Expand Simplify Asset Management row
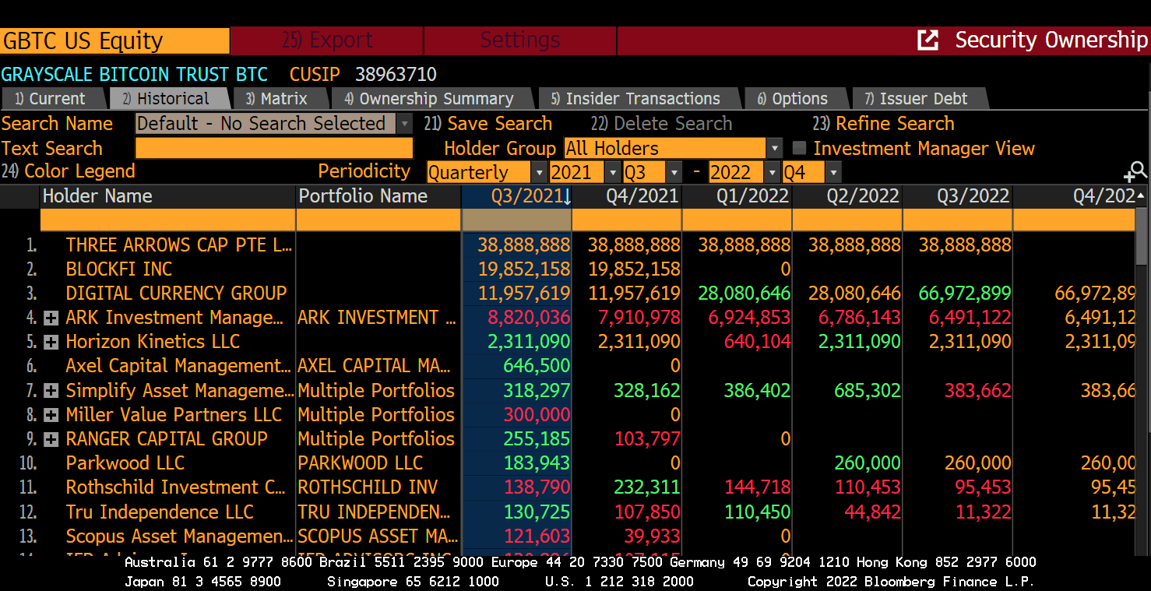 (51, 391)
